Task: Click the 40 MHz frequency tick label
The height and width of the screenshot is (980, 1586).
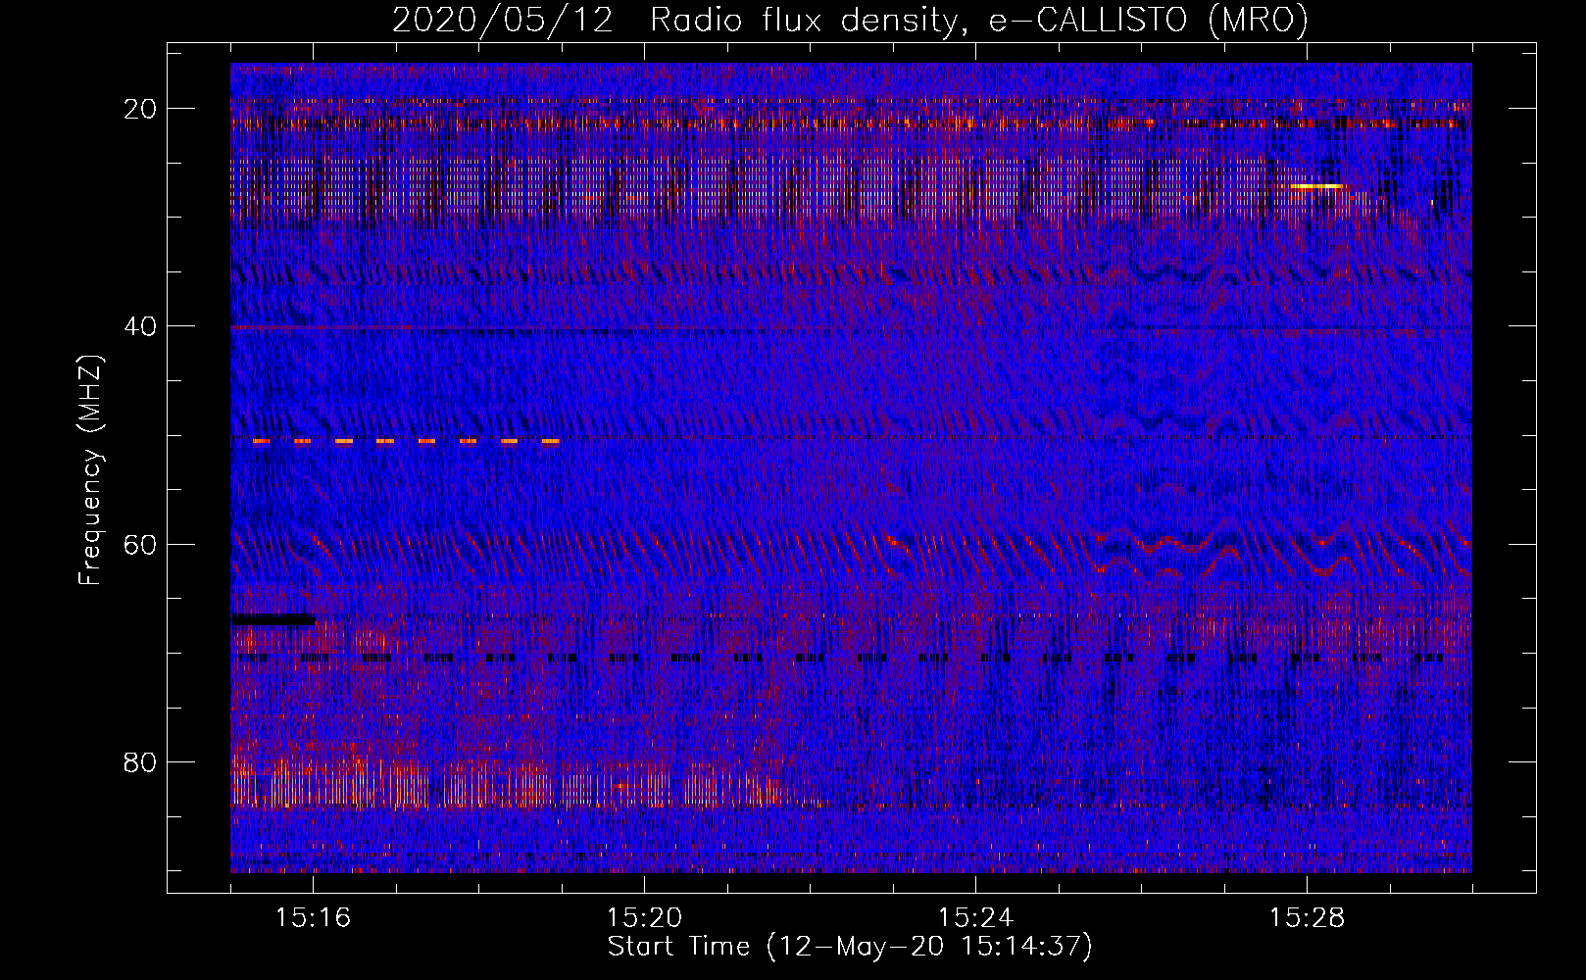Action: [140, 325]
